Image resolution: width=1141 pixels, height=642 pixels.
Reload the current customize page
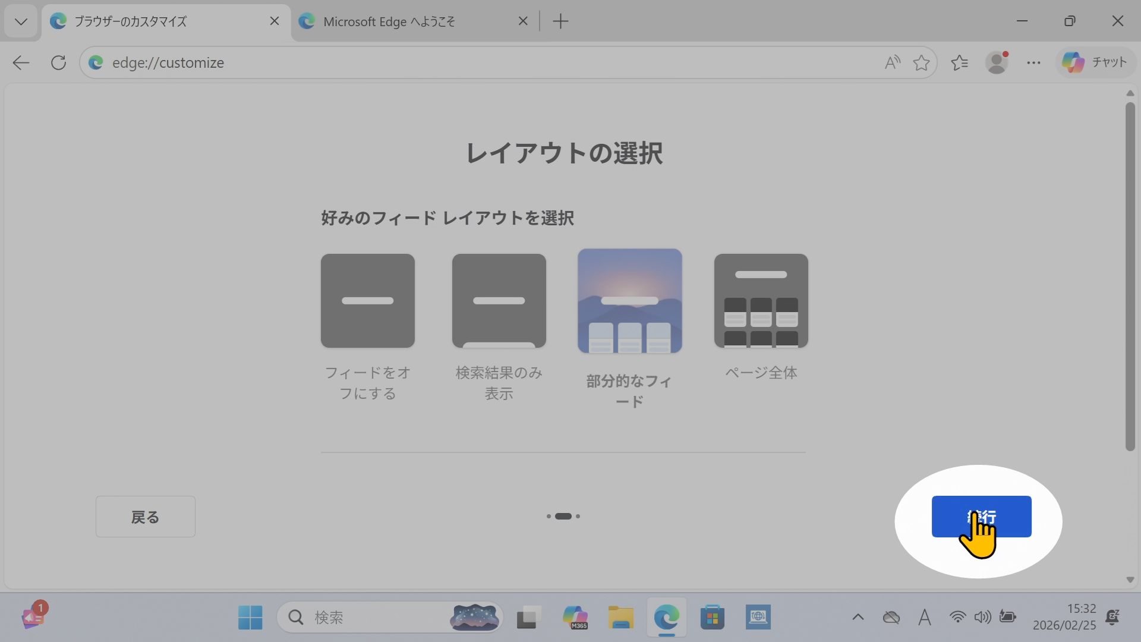[x=58, y=62]
